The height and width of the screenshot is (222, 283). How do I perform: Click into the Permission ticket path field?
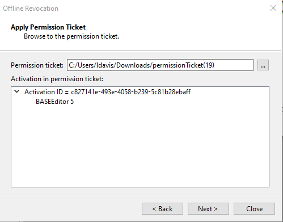point(160,65)
